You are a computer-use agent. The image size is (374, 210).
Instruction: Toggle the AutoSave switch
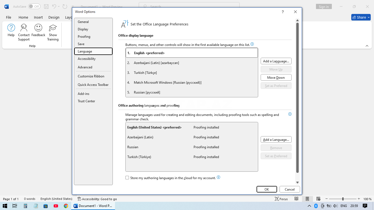[34, 7]
